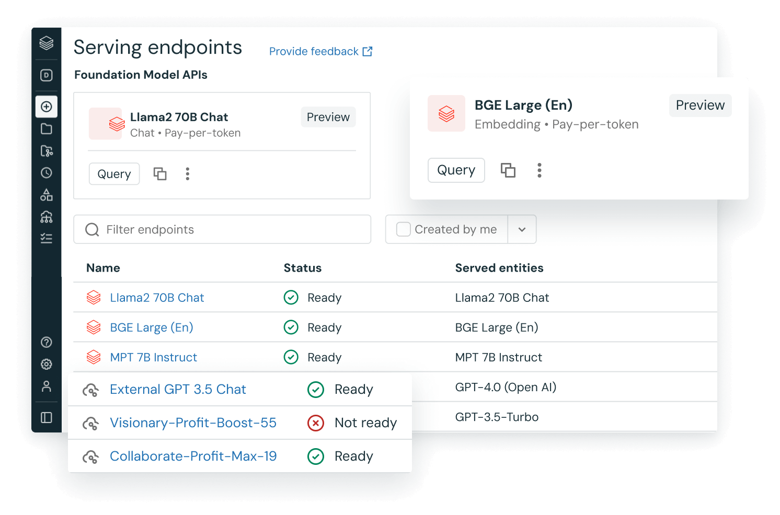Copy the BGE Large (En) card endpoint

(x=508, y=170)
